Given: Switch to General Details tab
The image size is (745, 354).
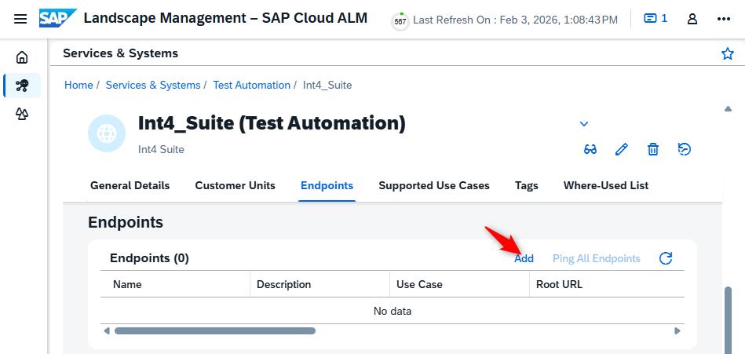Looking at the screenshot, I should 130,185.
